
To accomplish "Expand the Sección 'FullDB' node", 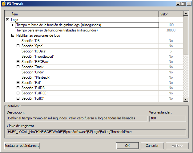I will [x=18, y=88].
